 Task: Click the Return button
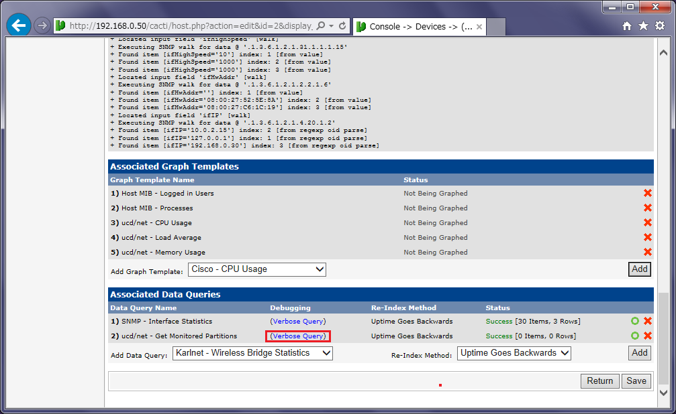coord(599,381)
